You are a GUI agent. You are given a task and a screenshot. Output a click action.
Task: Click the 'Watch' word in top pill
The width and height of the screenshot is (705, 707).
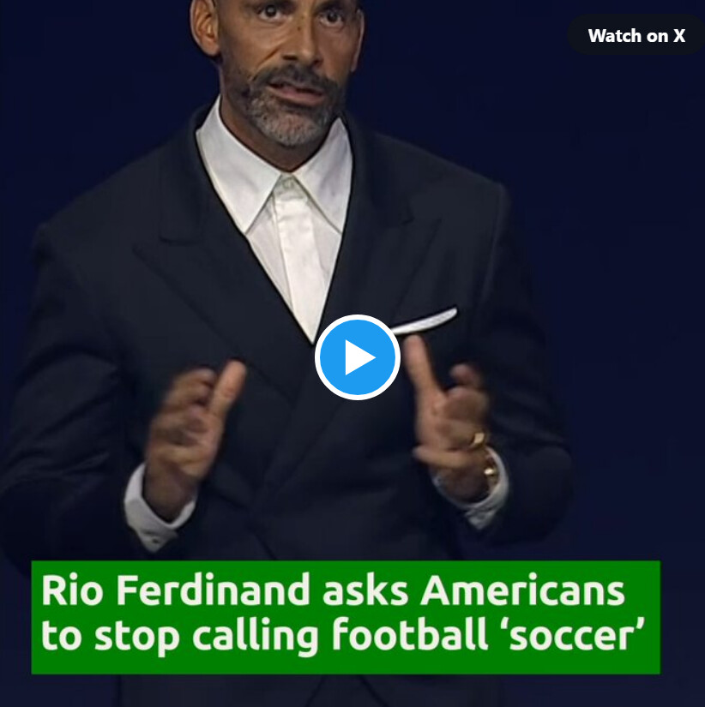tap(615, 36)
